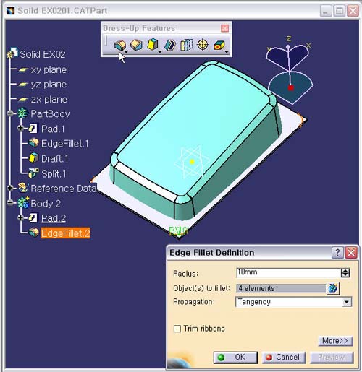
Task: Select the Thickness tool icon
Action: pos(186,45)
